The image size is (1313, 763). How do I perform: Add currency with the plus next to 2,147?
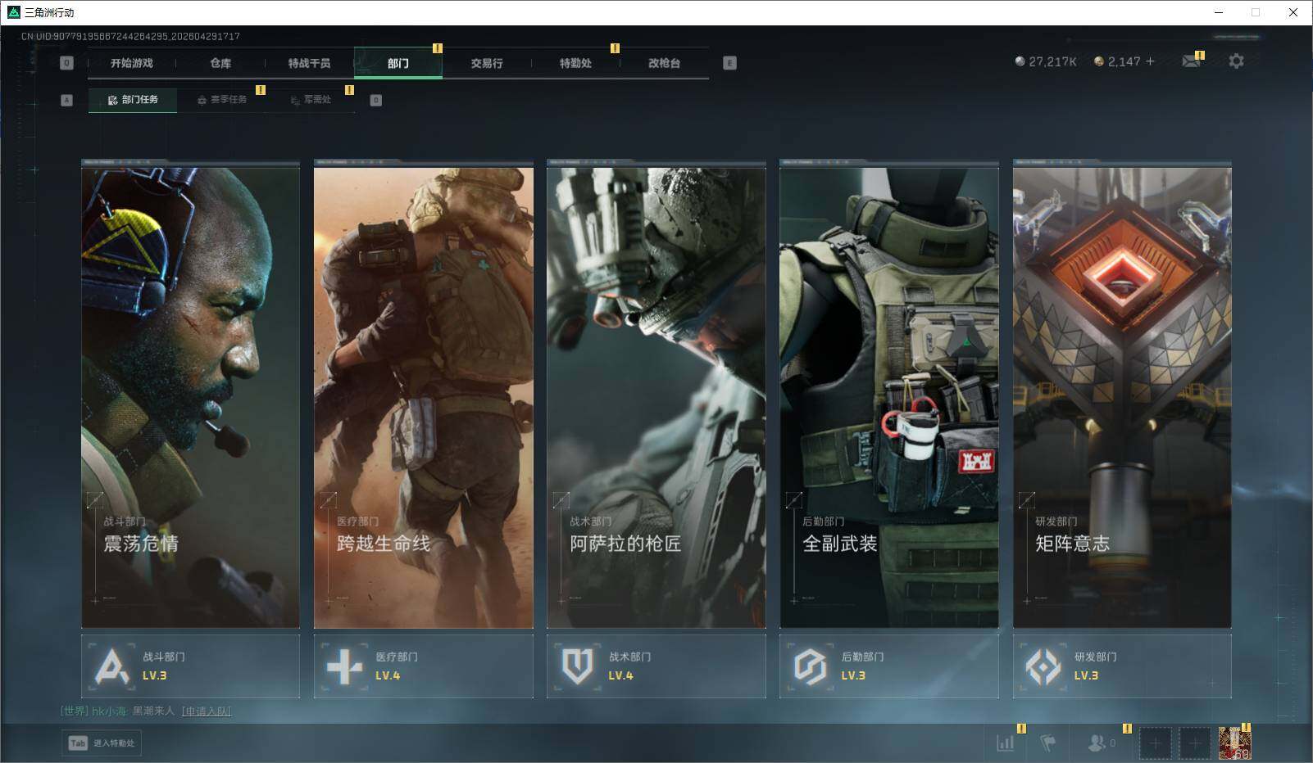[x=1150, y=61]
